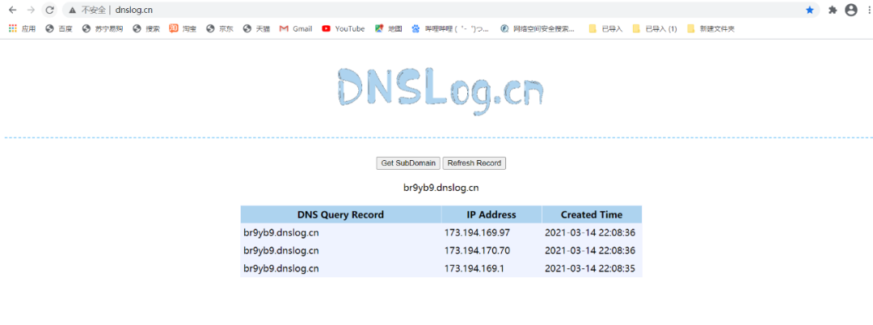
Task: Open the YouTube bookmark
Action: [x=344, y=28]
